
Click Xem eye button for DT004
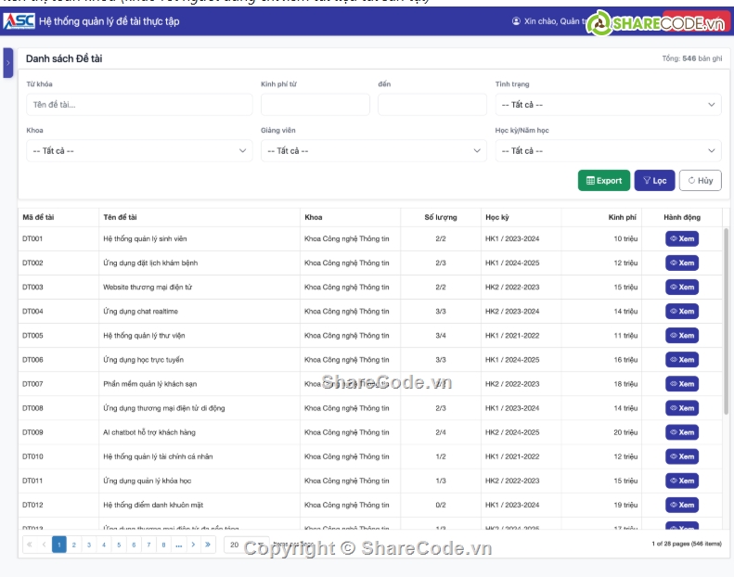click(x=682, y=312)
